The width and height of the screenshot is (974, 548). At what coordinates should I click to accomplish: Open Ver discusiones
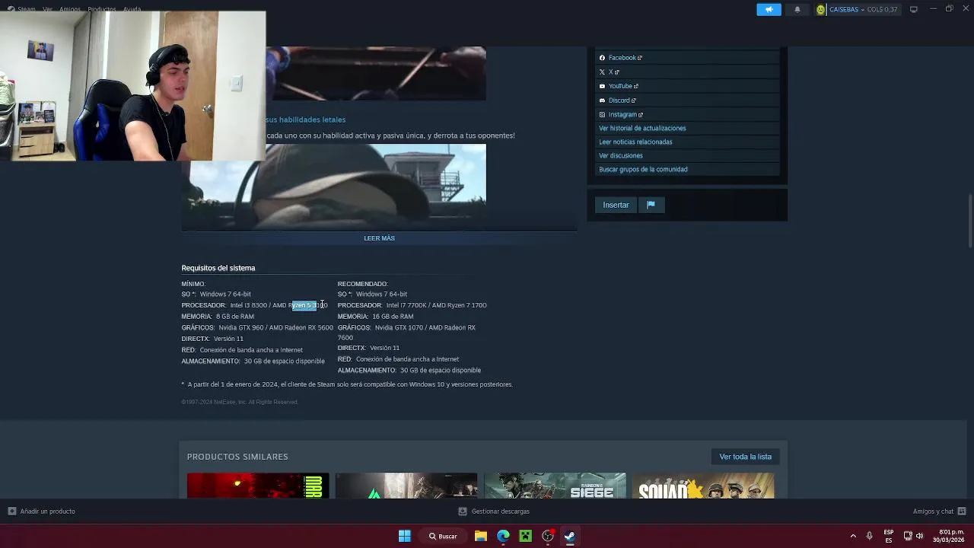tap(621, 155)
